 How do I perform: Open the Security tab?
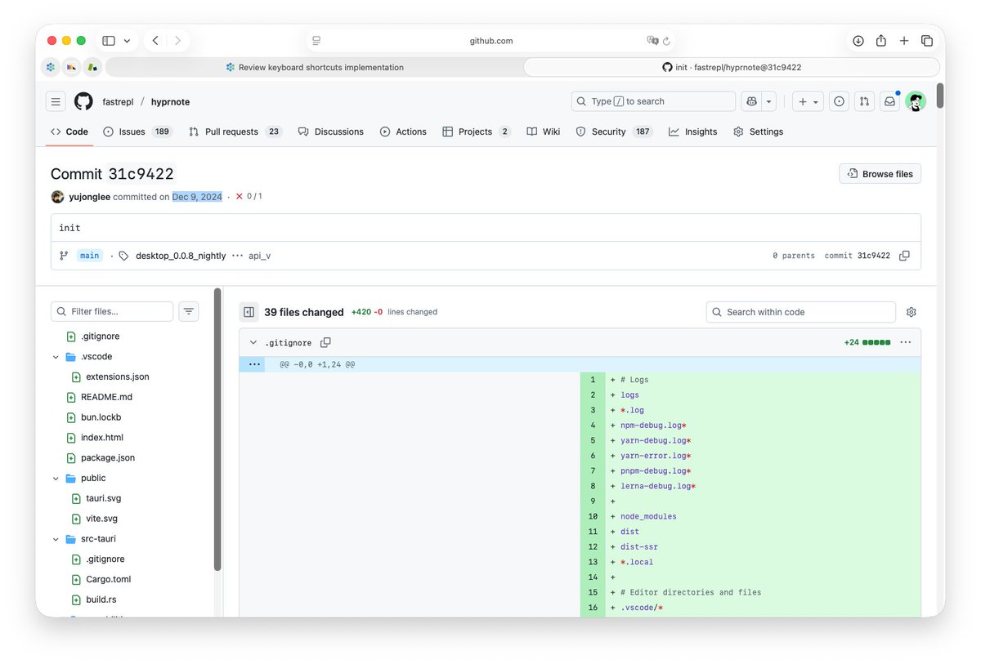point(614,131)
